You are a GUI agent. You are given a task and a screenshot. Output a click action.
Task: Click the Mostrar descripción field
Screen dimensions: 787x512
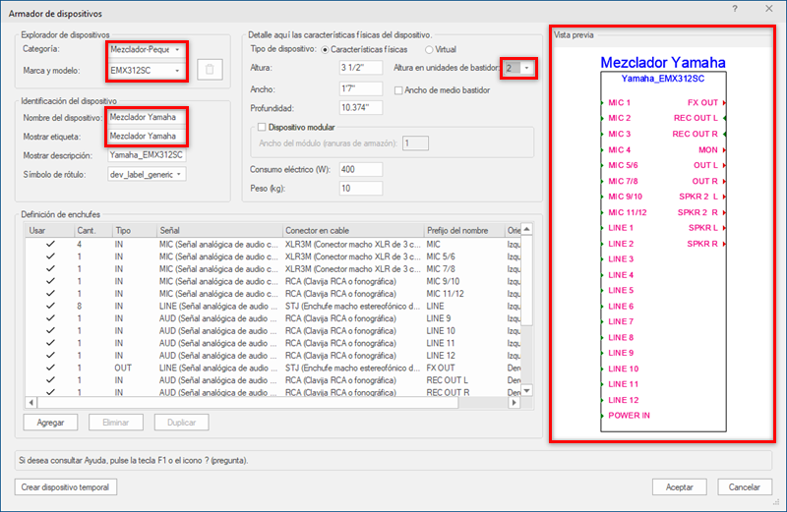(x=147, y=155)
